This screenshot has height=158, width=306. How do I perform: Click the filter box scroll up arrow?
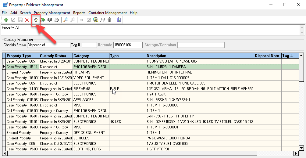pyautogui.click(x=302, y=27)
